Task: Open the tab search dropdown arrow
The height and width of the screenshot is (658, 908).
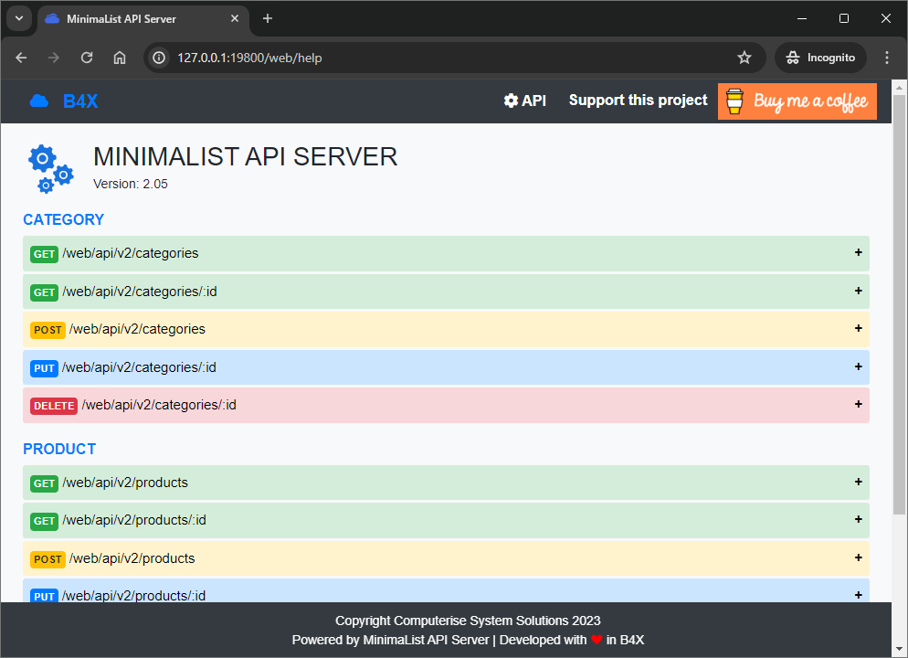Action: 18,18
